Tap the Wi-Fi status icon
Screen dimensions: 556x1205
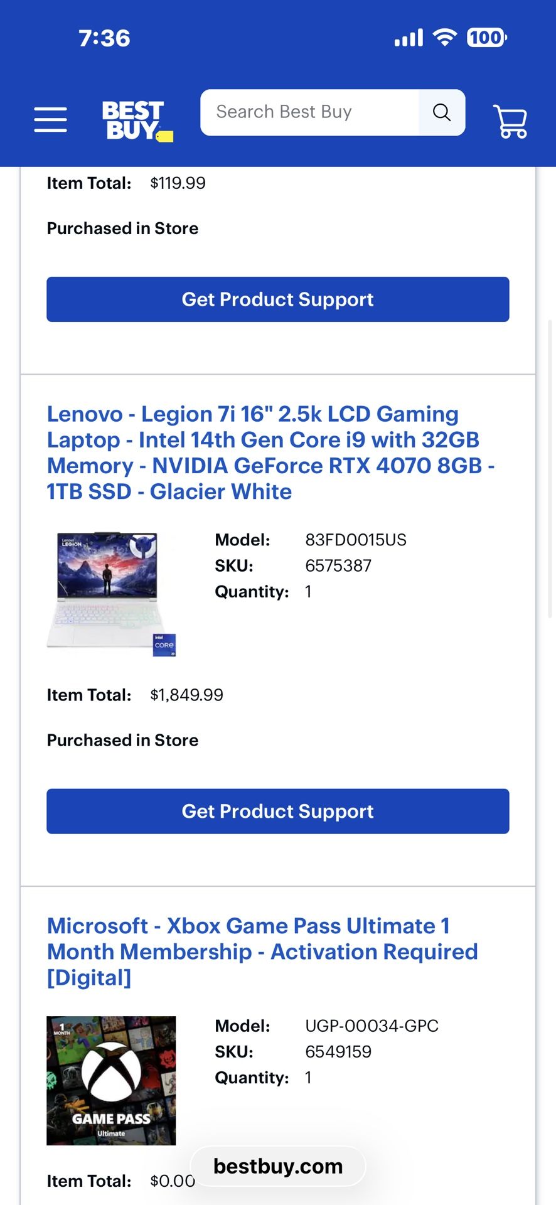tap(445, 38)
